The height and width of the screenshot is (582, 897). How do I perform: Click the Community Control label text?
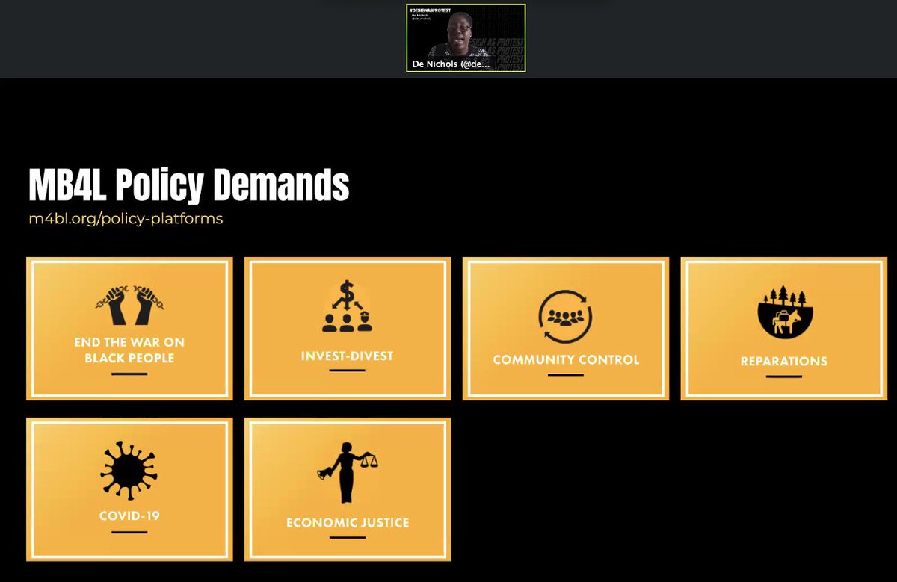coord(566,359)
